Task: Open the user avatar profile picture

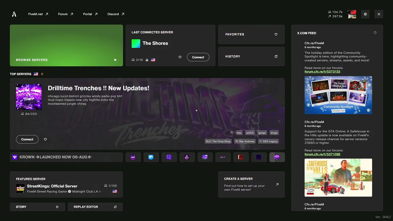Action: [x=352, y=14]
